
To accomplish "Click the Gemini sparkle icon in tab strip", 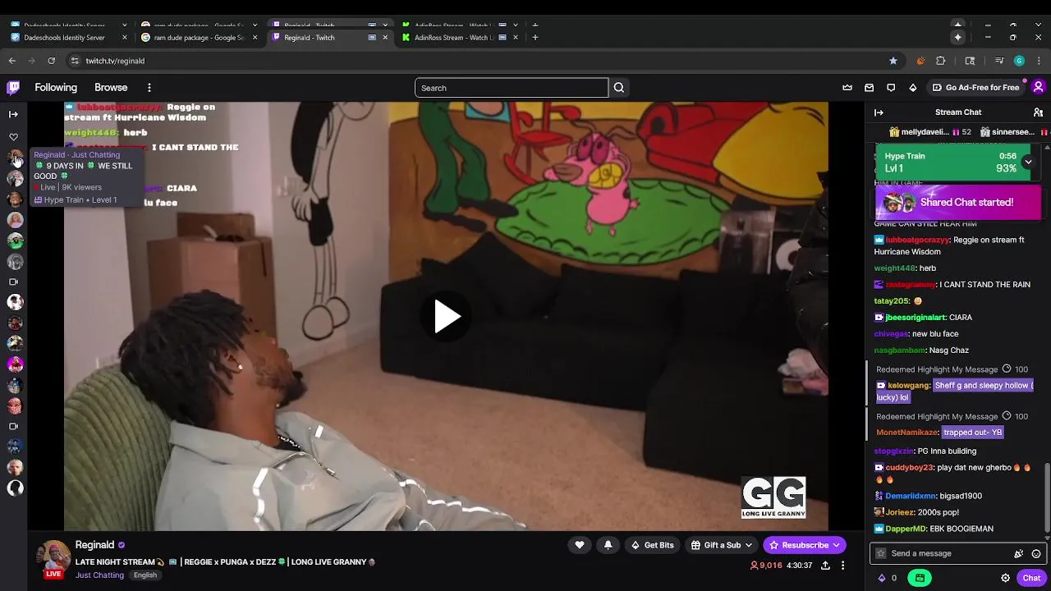I will click(x=957, y=37).
